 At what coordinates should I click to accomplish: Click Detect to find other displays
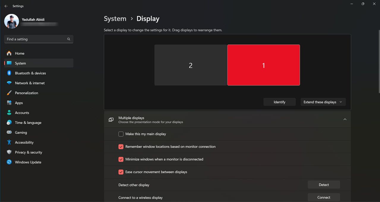click(x=324, y=184)
